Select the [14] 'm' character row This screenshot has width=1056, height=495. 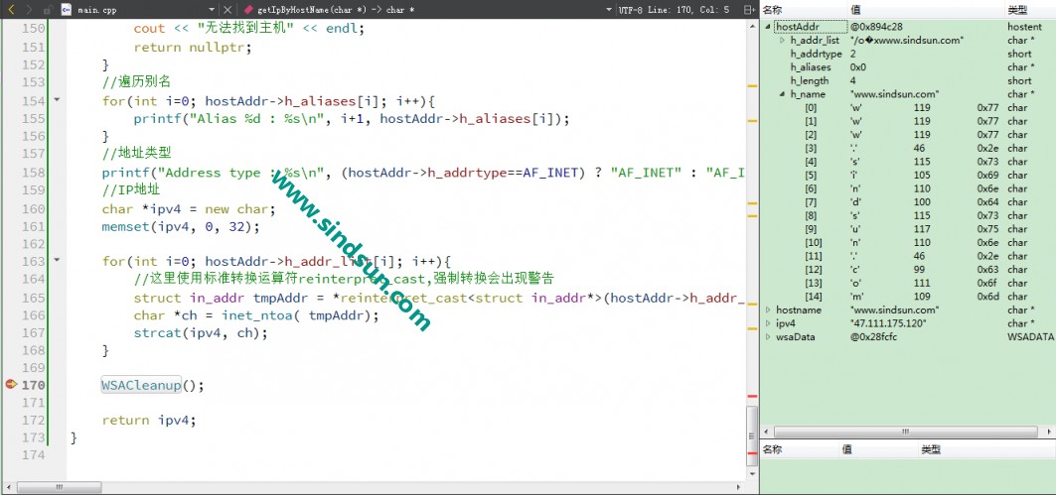pos(908,297)
